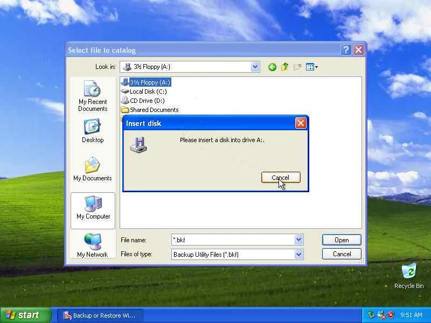
Task: Open the View Menu icon dropdown
Action: coord(312,67)
